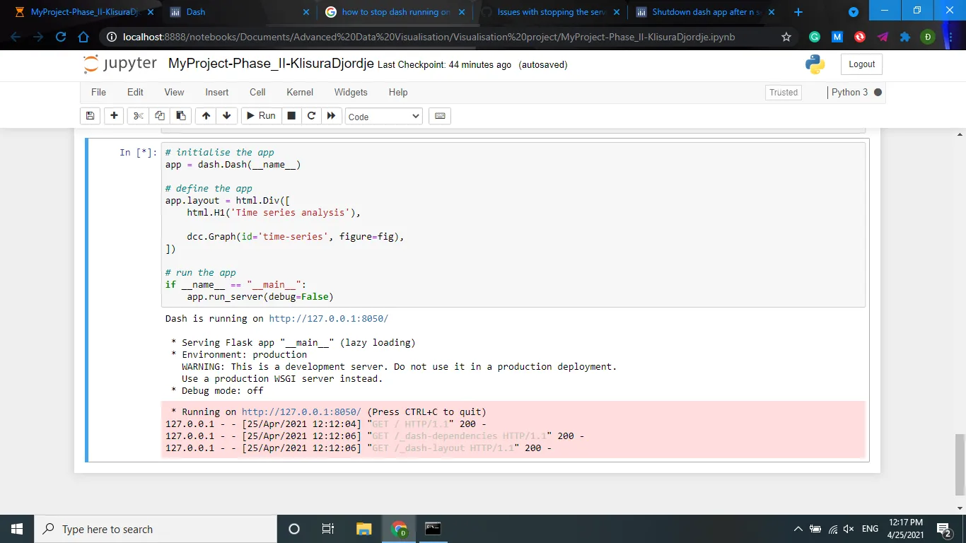Open the tab search dropdown arrow
The width and height of the screenshot is (966, 543).
click(854, 12)
